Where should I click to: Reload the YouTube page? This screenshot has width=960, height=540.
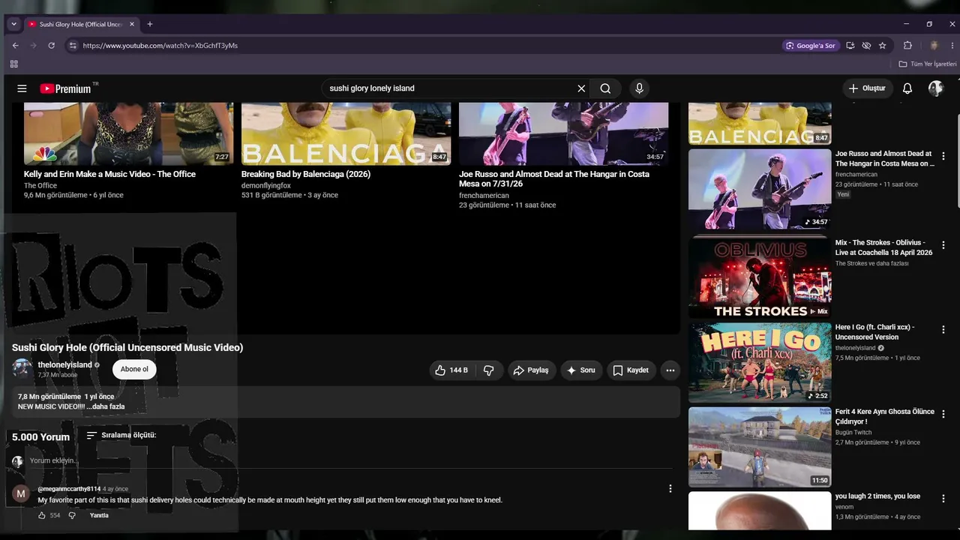(x=51, y=46)
